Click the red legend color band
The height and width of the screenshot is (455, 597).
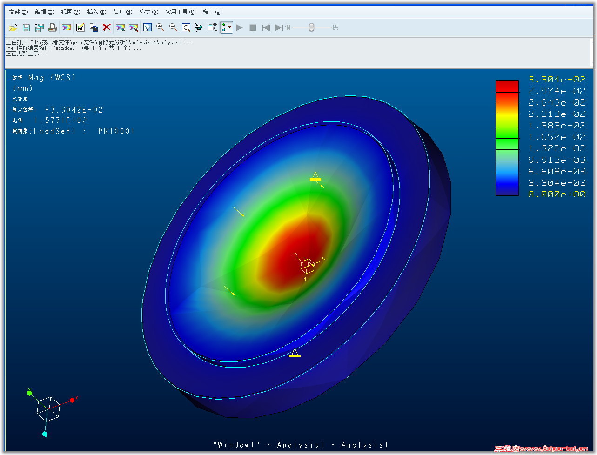click(x=507, y=86)
